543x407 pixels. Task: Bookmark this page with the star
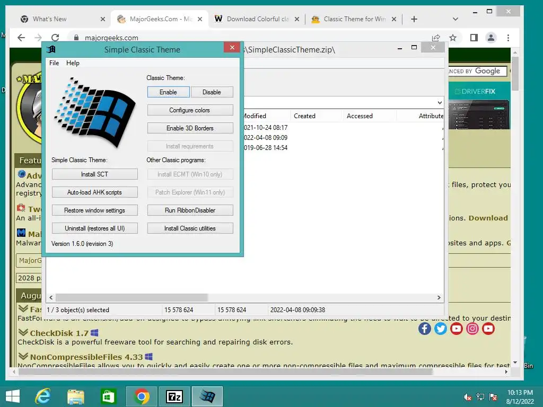pos(453,38)
